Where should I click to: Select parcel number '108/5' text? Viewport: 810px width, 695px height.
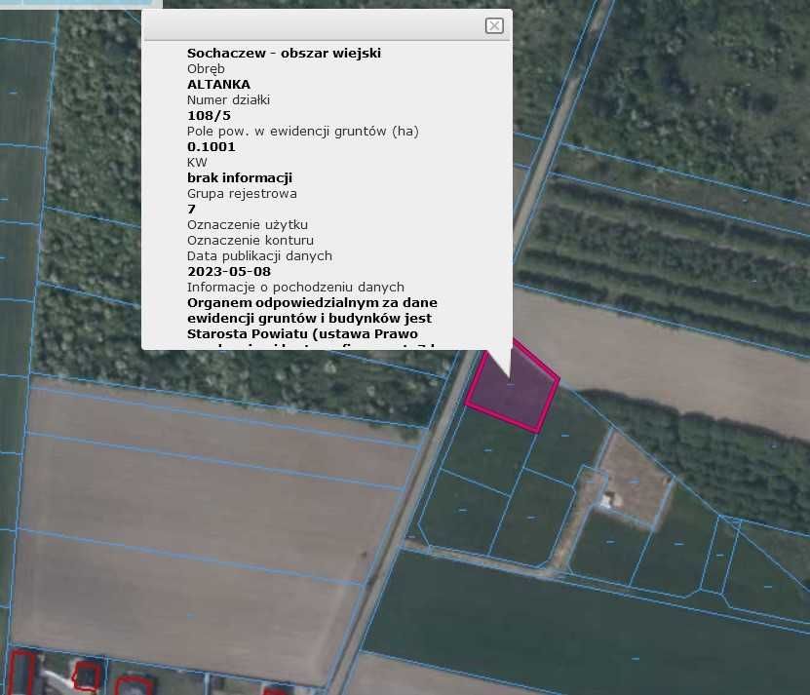coord(209,115)
